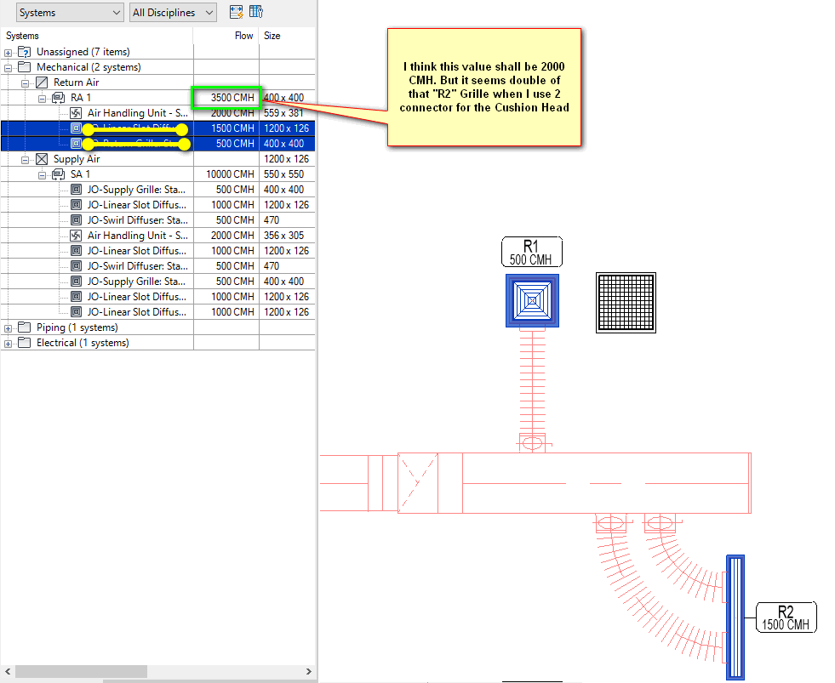835x683 pixels.
Task: Select the blue linear slot diffuser near R2
Action: pos(735,618)
